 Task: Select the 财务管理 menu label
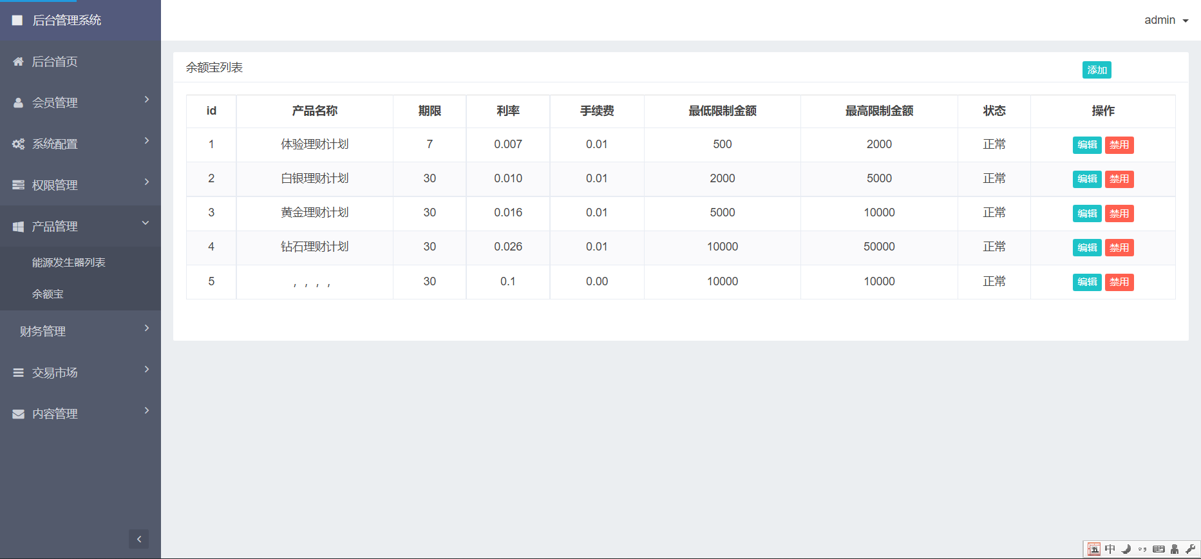[43, 332]
